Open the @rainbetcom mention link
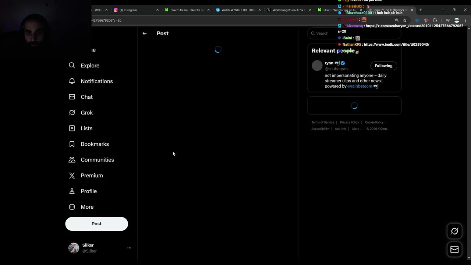The height and width of the screenshot is (265, 471). [360, 86]
